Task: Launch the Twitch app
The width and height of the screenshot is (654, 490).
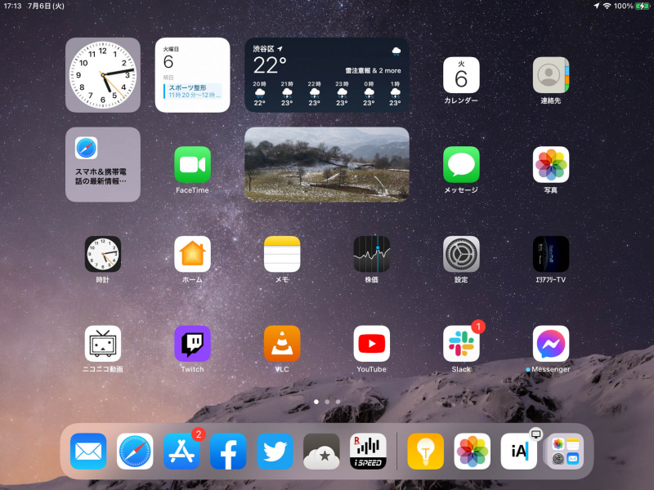Action: pyautogui.click(x=192, y=344)
